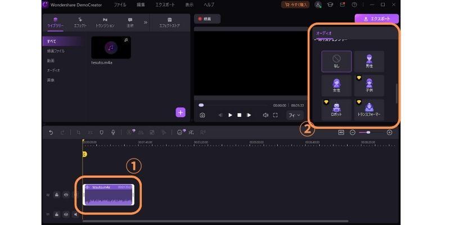Click the microphone voice-over icon
The height and width of the screenshot is (225, 450).
113,132
